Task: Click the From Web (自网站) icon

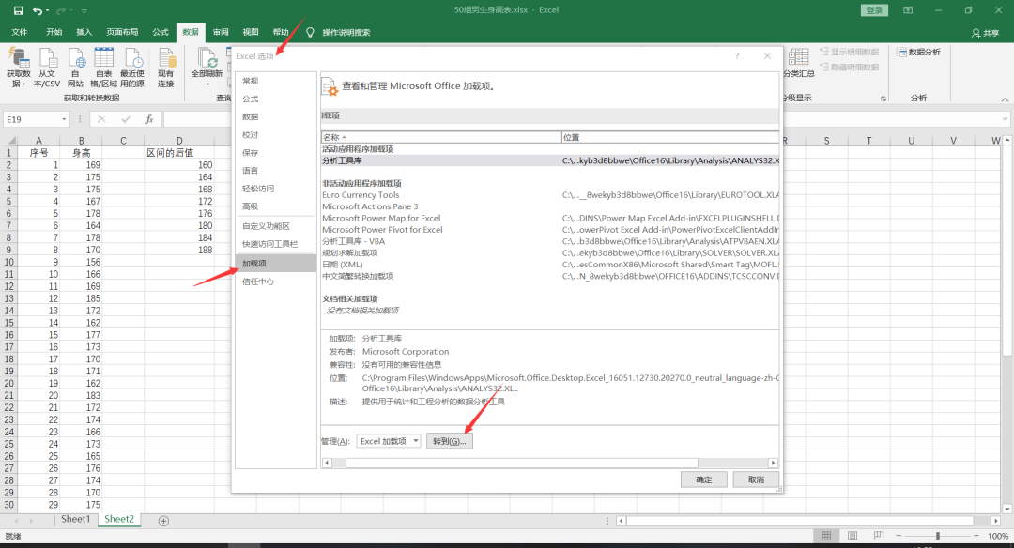Action: [x=76, y=68]
